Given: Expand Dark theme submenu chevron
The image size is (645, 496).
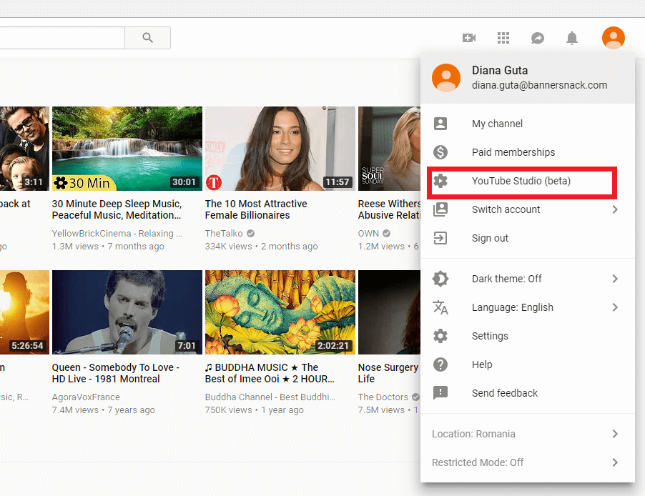Looking at the screenshot, I should point(614,279).
